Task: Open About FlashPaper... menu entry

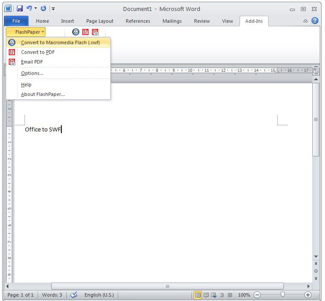Action: [58, 94]
